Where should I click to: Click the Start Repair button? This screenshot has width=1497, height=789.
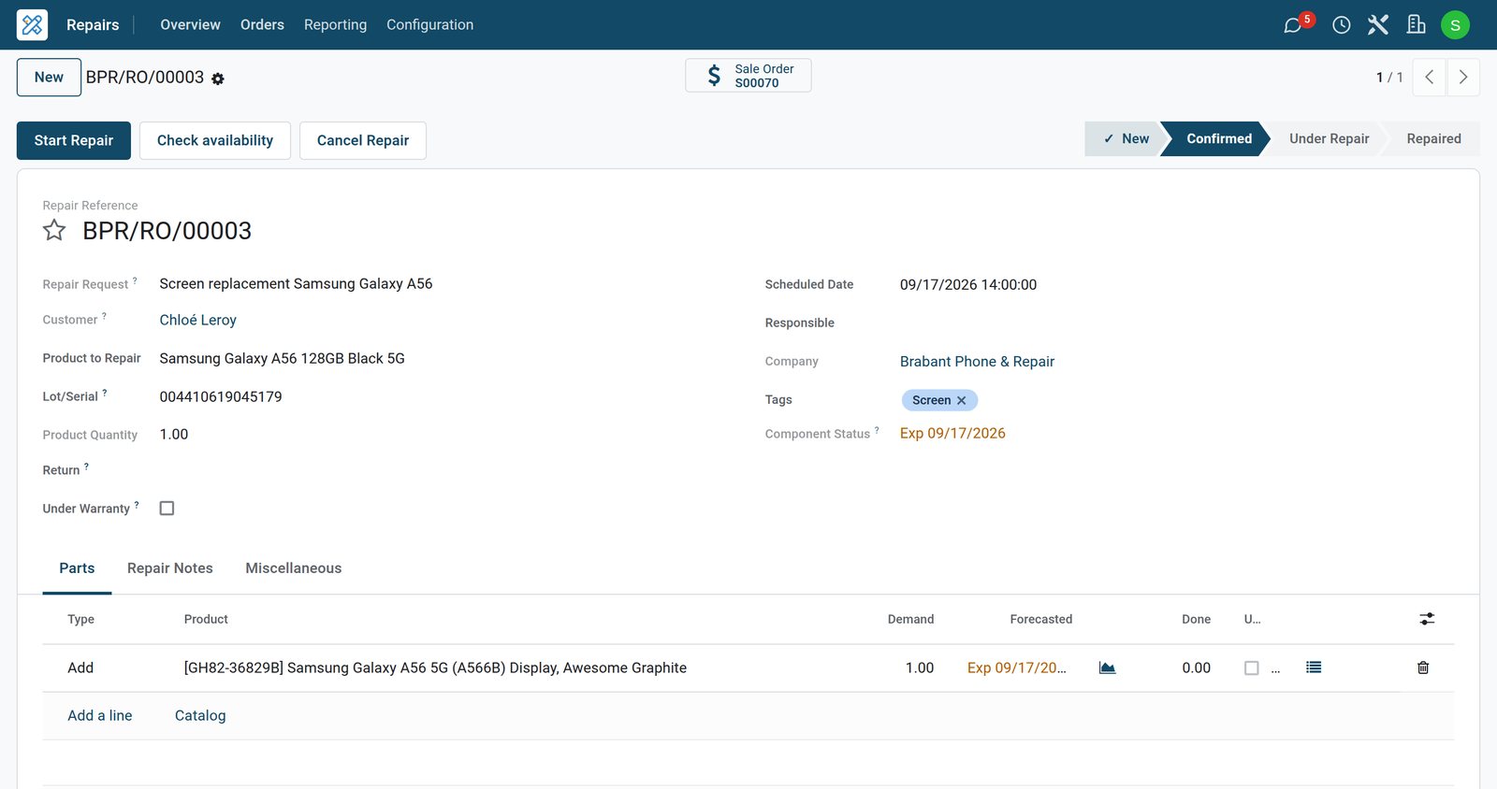click(74, 140)
